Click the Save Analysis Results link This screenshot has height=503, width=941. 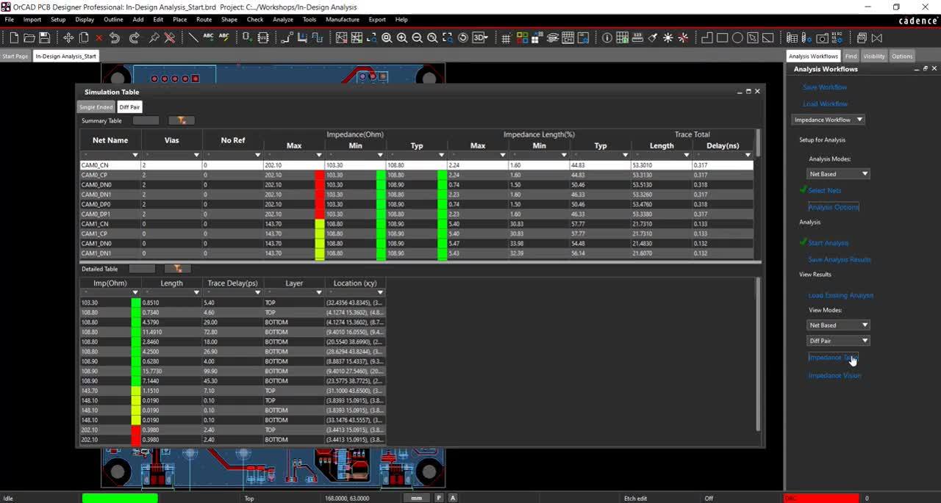[x=840, y=259]
